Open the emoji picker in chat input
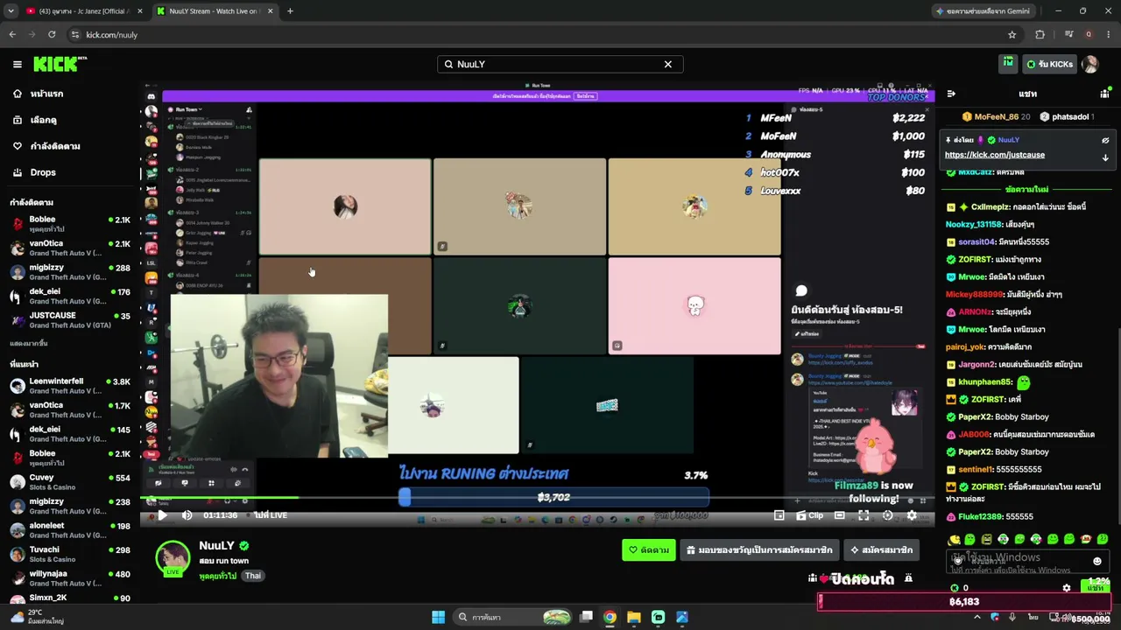Screen dimensions: 1121x630 [1096, 561]
